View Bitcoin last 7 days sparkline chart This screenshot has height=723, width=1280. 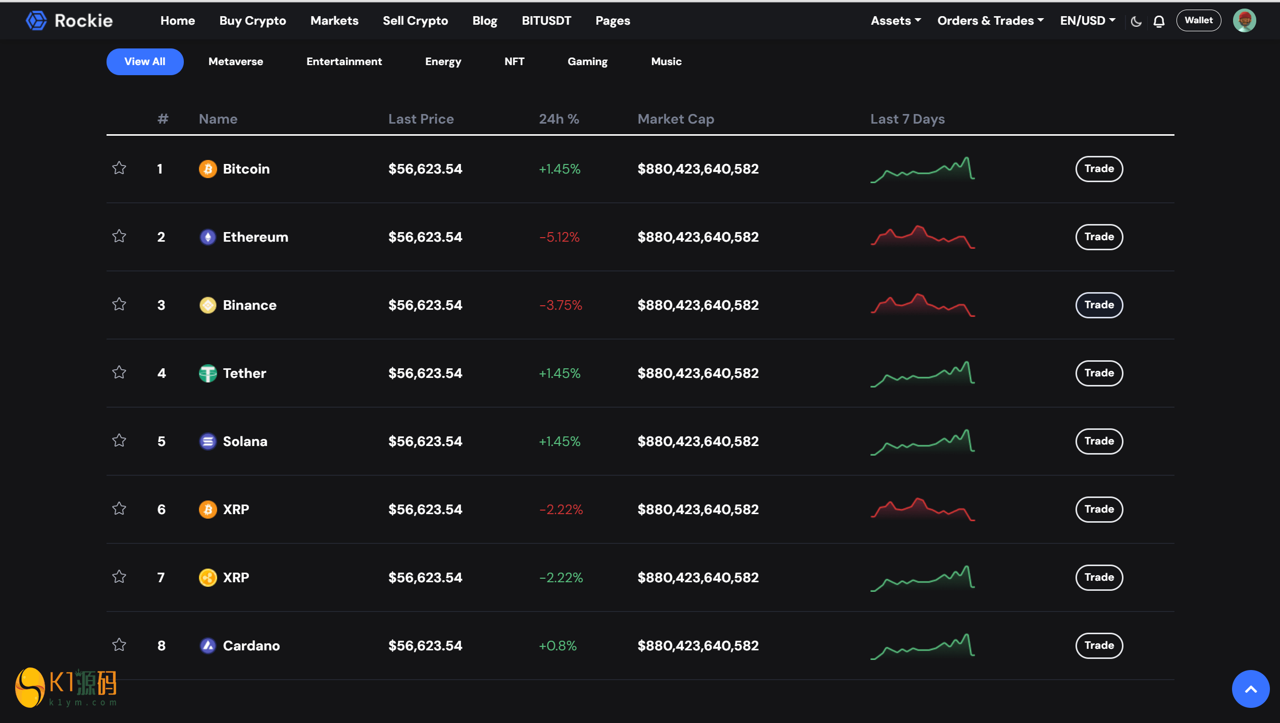pyautogui.click(x=922, y=170)
